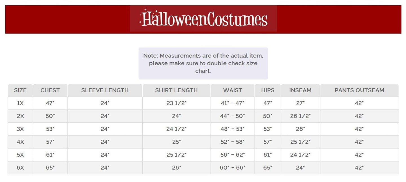406x182 pixels.
Task: Click the HalloweenCostumes logo
Action: tap(203, 19)
